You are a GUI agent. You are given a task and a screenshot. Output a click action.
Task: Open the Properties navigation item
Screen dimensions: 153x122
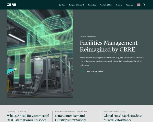click(x=92, y=5)
